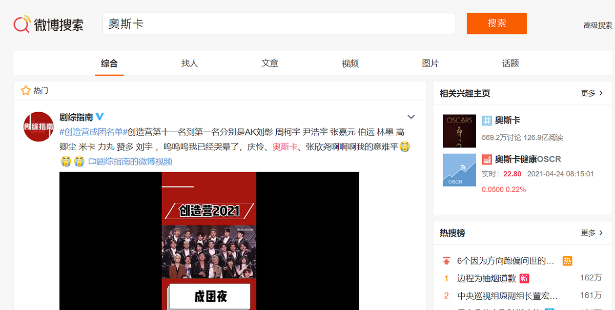Click the Weibo search logo icon
This screenshot has height=310, width=615.
click(22, 24)
